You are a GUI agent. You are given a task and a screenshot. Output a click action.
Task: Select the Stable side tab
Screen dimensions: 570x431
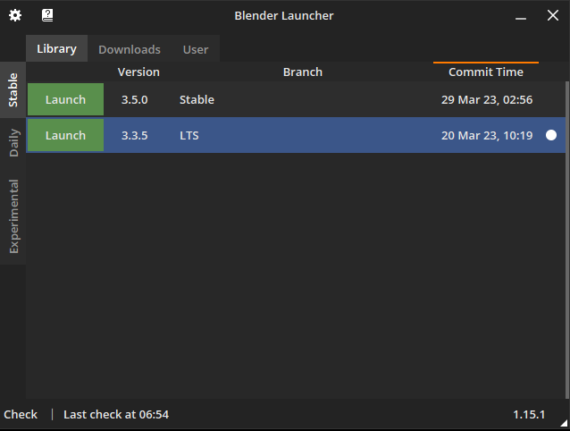[13, 89]
